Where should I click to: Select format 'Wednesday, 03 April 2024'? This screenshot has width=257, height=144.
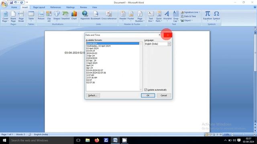point(113,46)
